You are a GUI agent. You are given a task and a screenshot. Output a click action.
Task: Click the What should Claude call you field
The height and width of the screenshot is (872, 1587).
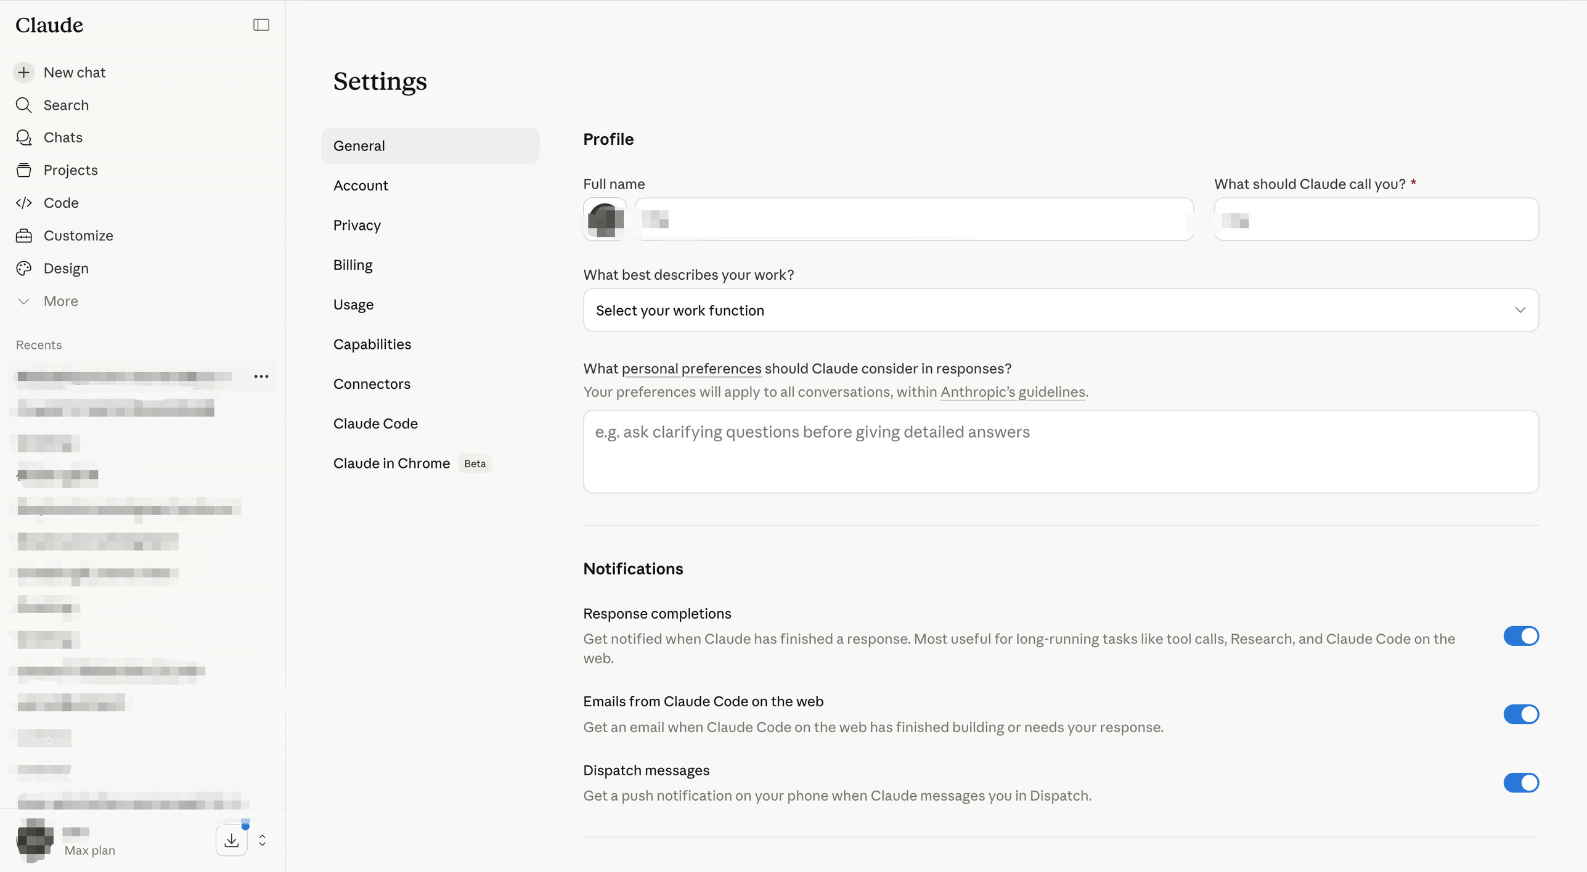click(1376, 219)
